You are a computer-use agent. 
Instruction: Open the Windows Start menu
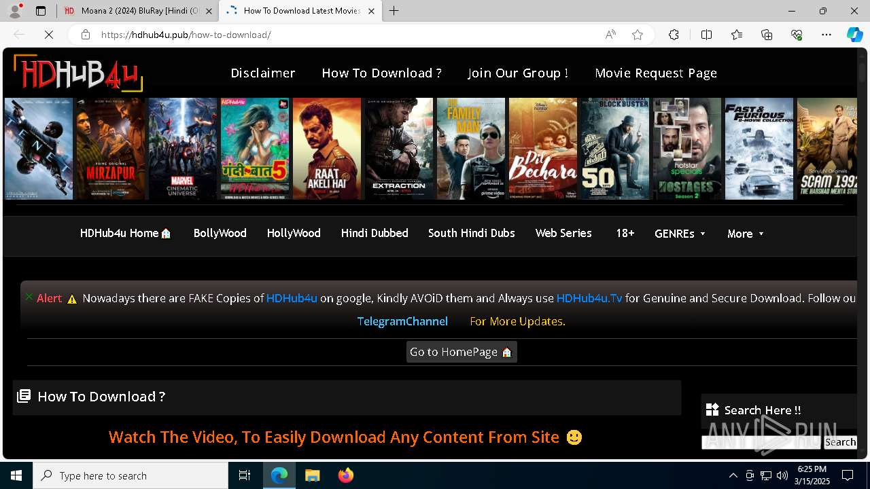16,475
